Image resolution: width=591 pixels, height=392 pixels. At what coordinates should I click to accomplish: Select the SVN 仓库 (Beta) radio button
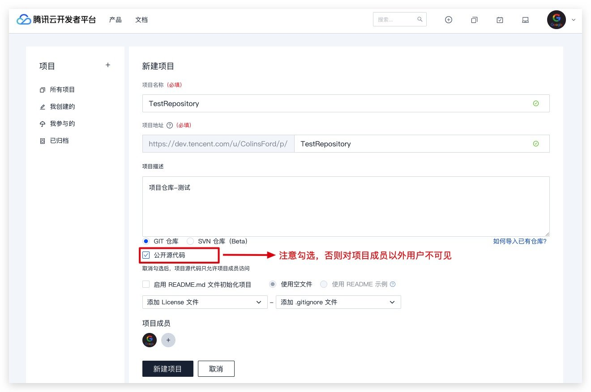(190, 241)
